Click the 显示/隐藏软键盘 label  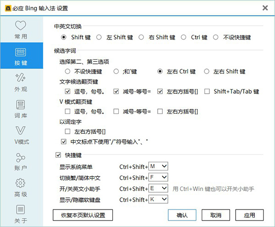[x=80, y=200]
